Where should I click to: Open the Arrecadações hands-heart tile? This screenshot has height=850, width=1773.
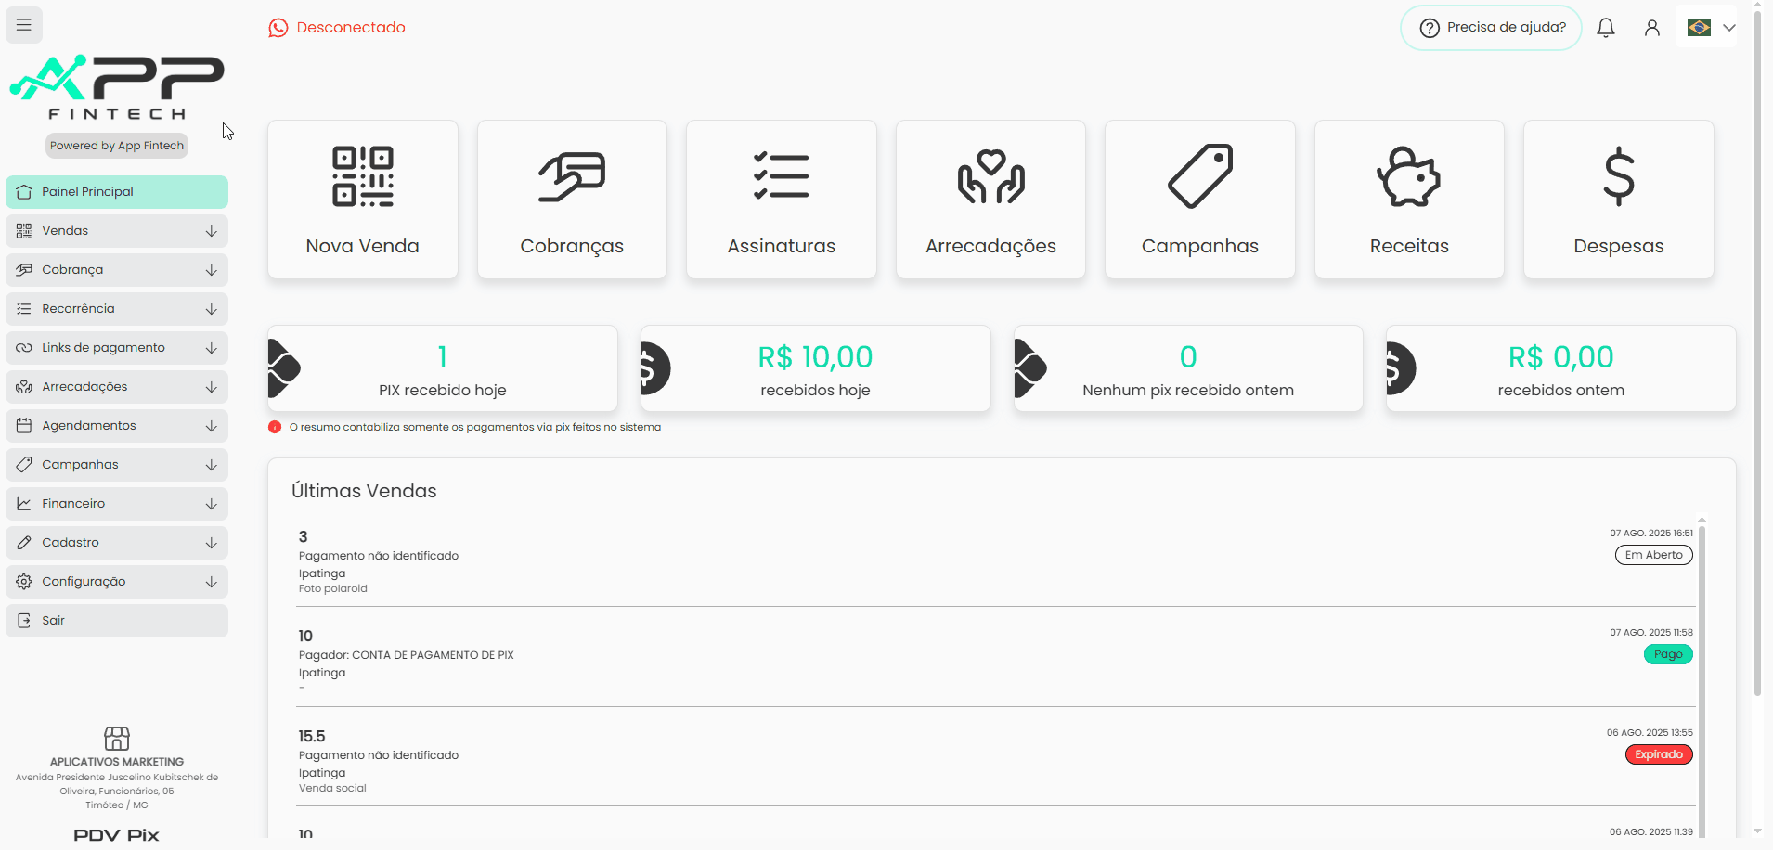pos(990,200)
